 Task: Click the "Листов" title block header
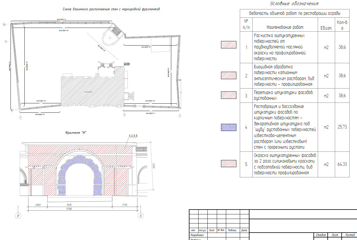pyautogui.click(x=350, y=235)
